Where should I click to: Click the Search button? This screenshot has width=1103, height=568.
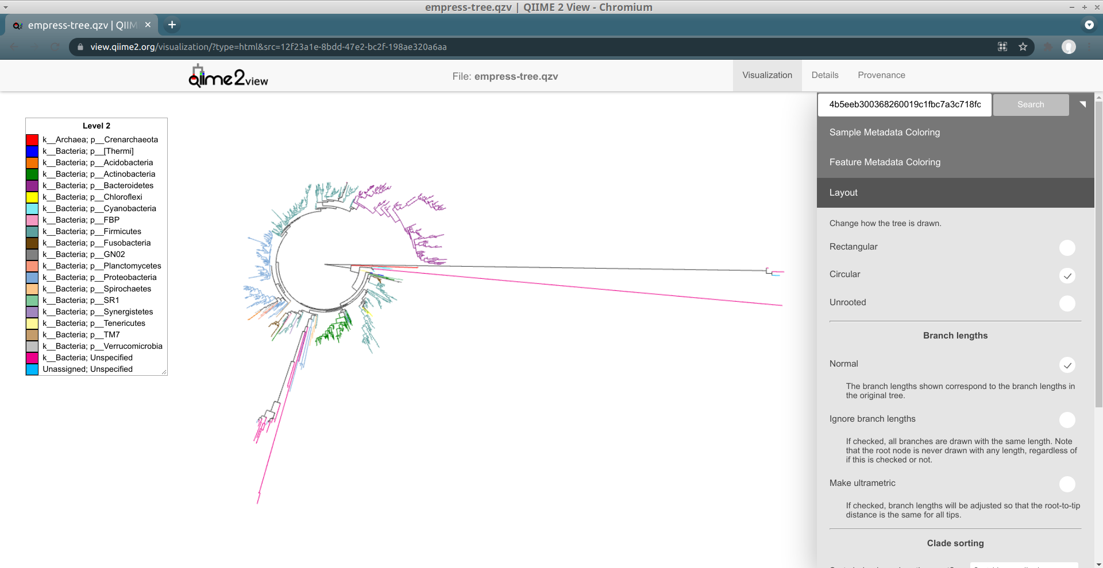click(x=1031, y=104)
